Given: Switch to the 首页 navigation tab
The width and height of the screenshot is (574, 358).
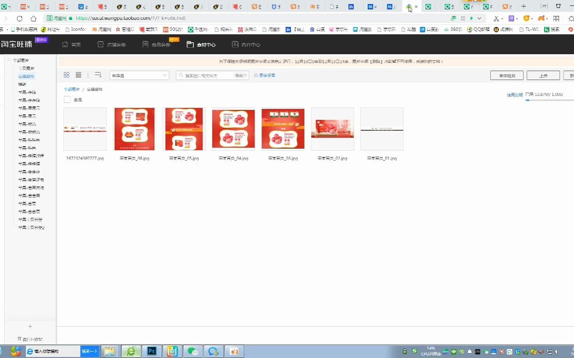Looking at the screenshot, I should click(x=76, y=44).
